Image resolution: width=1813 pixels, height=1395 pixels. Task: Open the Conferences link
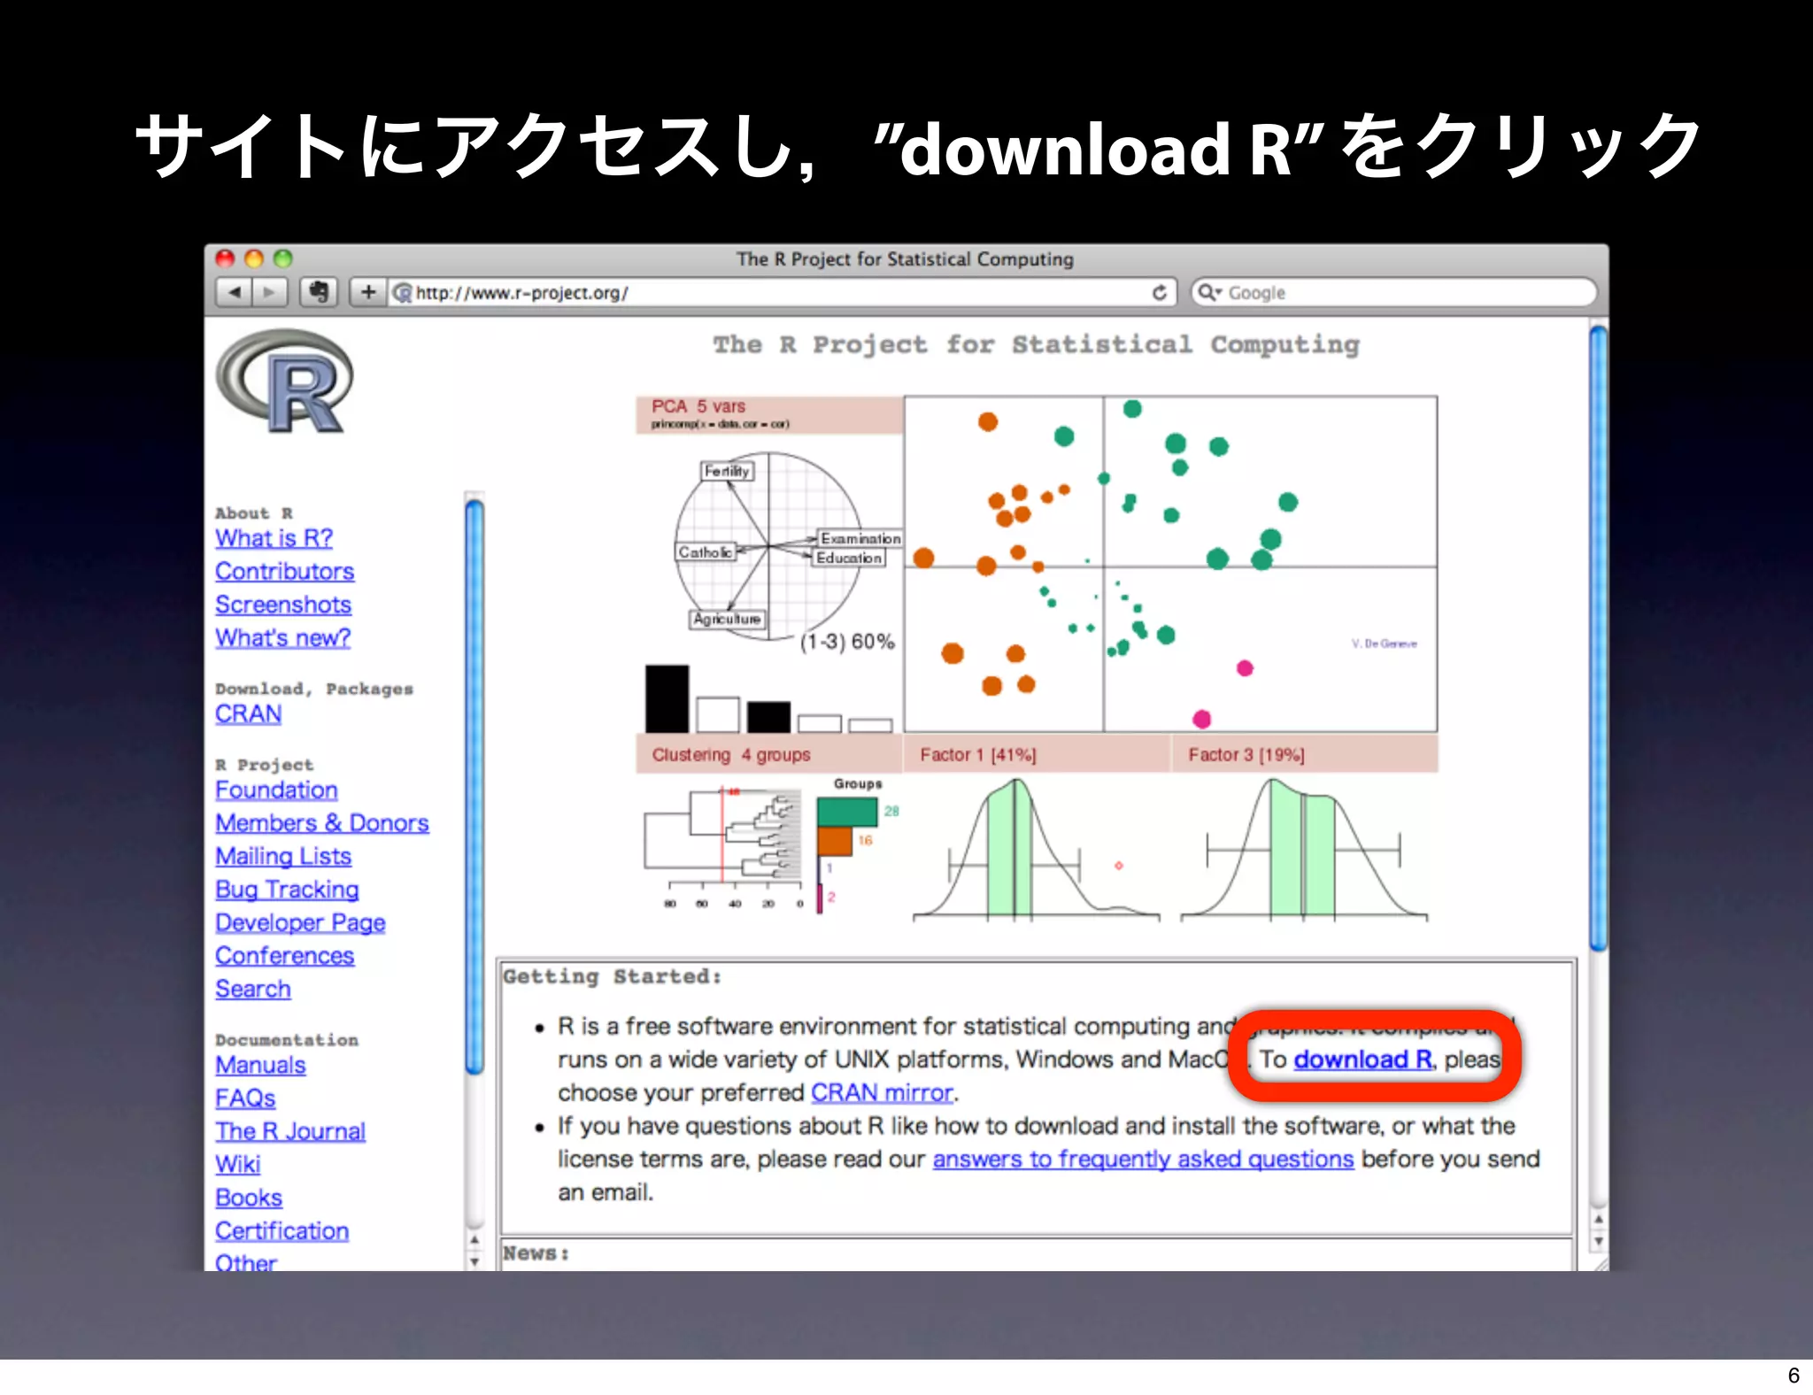pos(284,956)
